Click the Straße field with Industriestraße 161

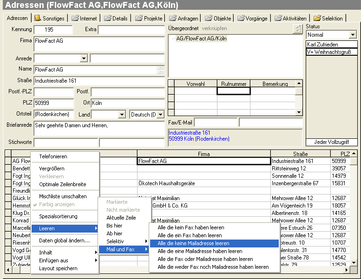coord(99,81)
